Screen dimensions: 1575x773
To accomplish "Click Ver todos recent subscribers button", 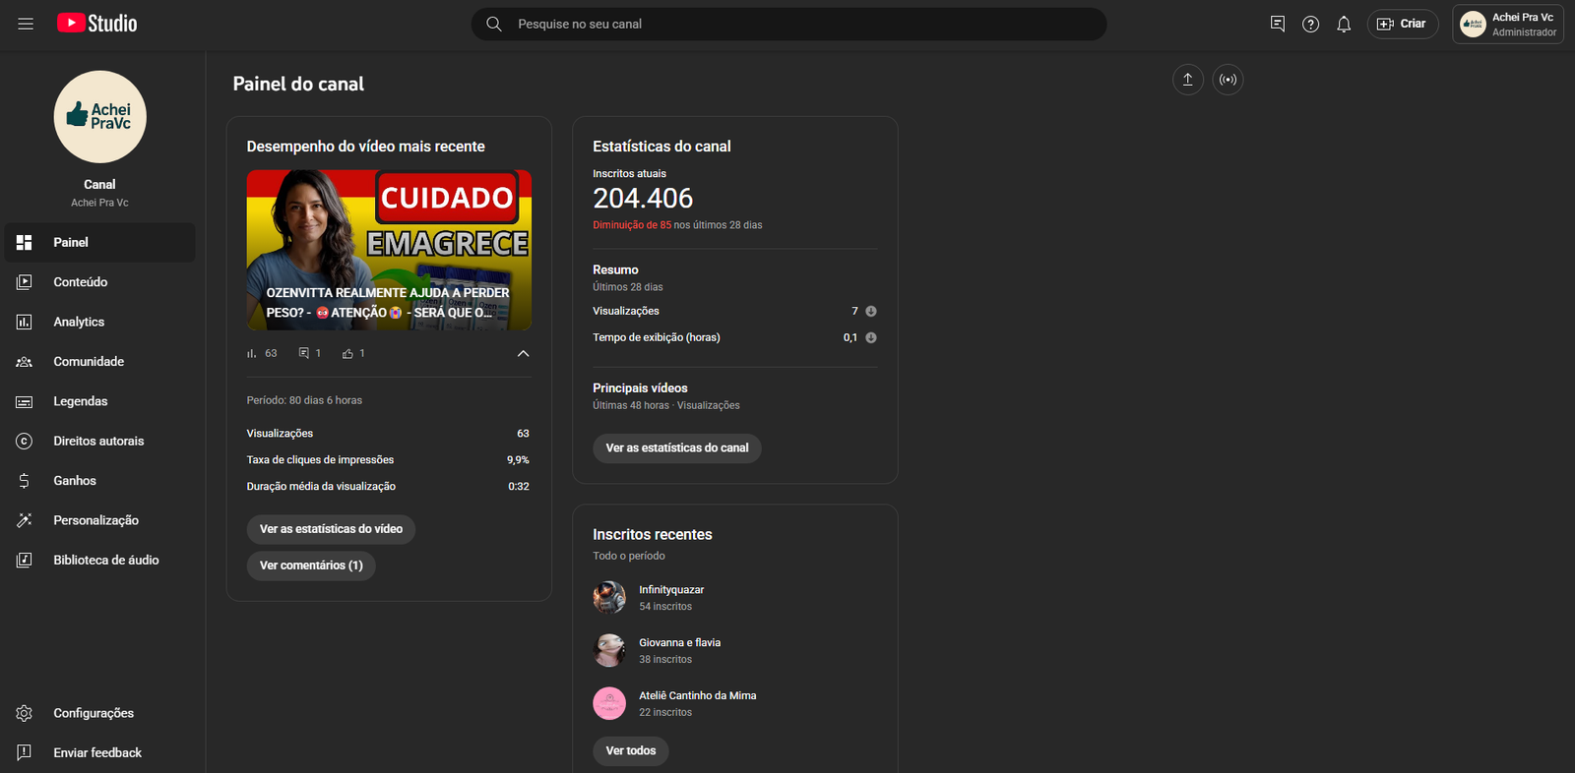I will coord(631,751).
